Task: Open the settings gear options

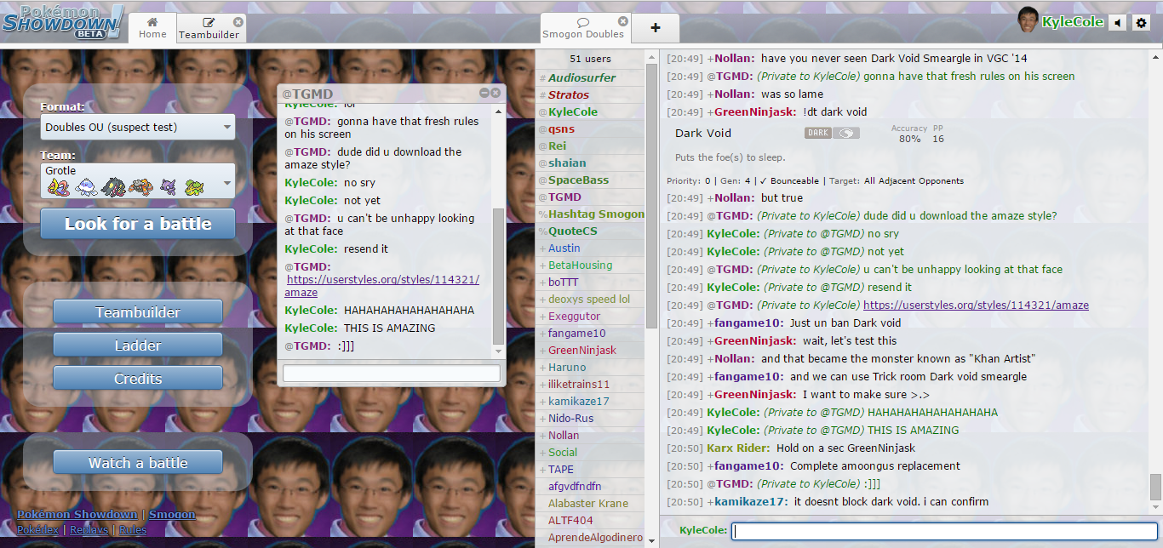Action: click(x=1142, y=22)
